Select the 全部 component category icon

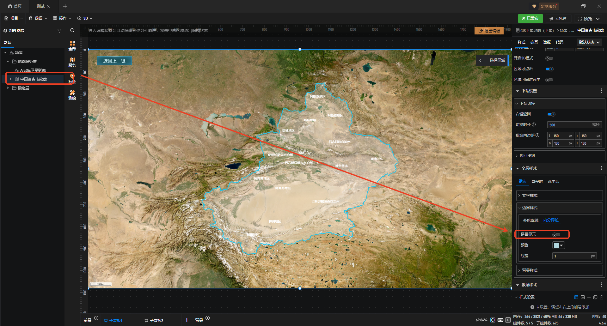click(72, 45)
